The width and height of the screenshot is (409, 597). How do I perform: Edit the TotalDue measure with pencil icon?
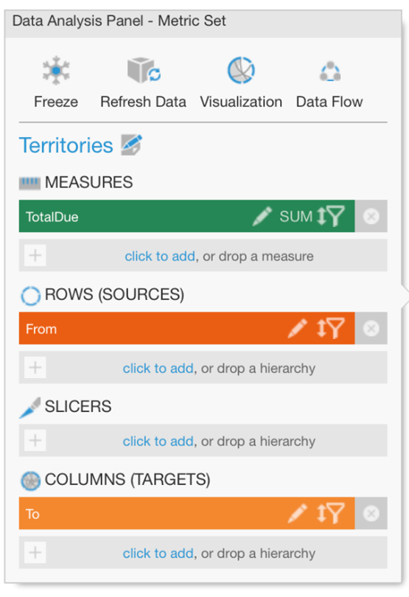(262, 216)
